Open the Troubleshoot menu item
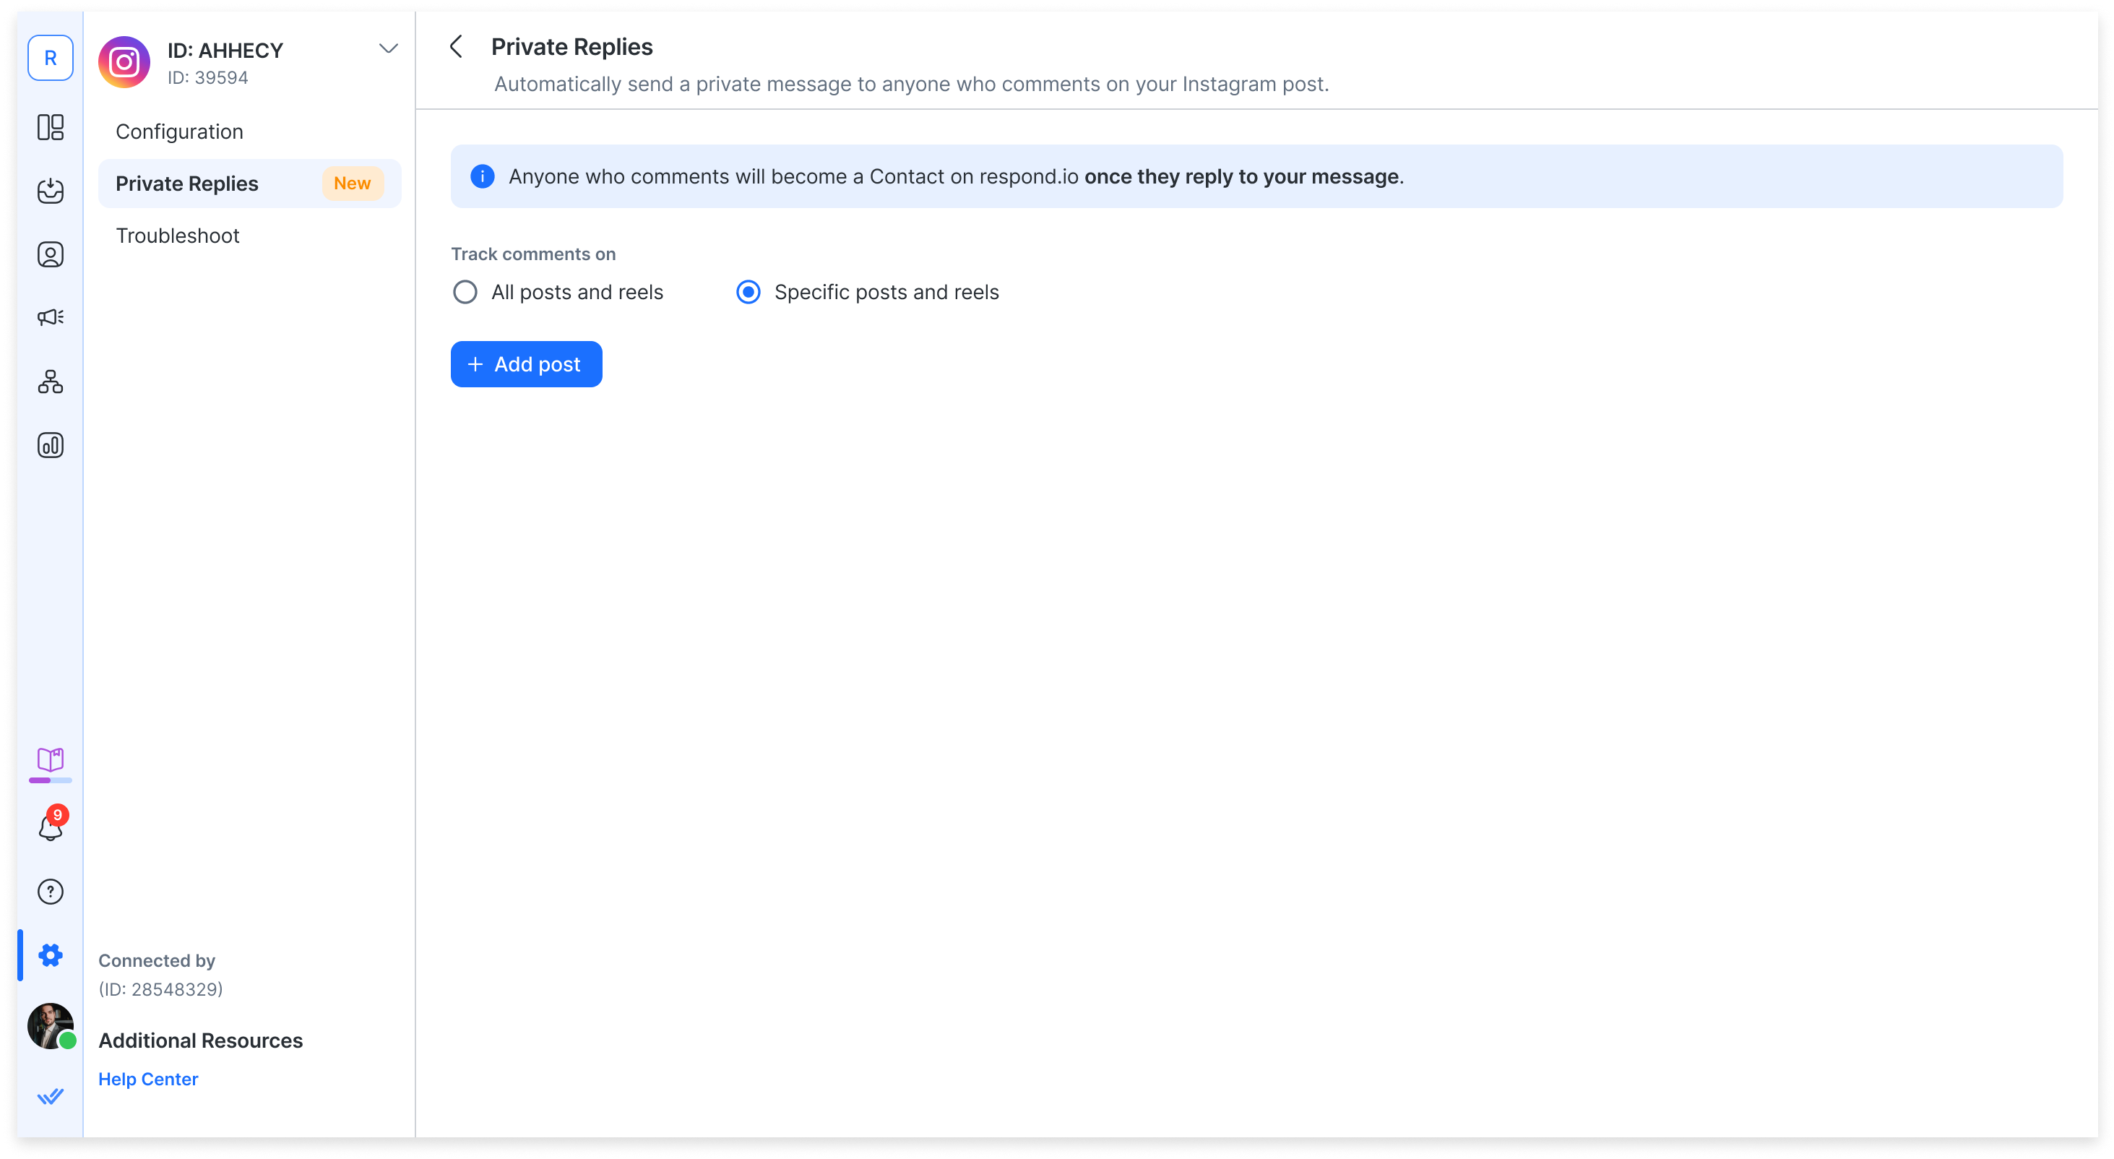The image size is (2114, 1159). pos(178,236)
